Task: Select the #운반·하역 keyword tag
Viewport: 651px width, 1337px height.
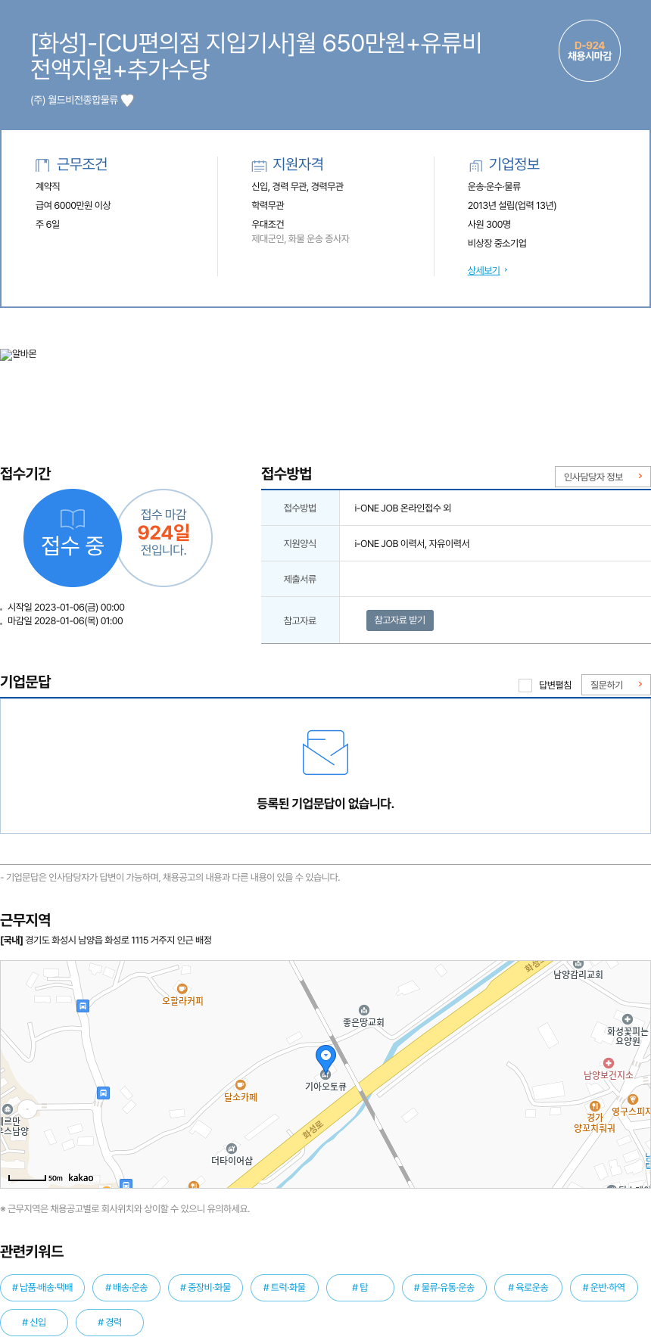Action: [604, 1287]
